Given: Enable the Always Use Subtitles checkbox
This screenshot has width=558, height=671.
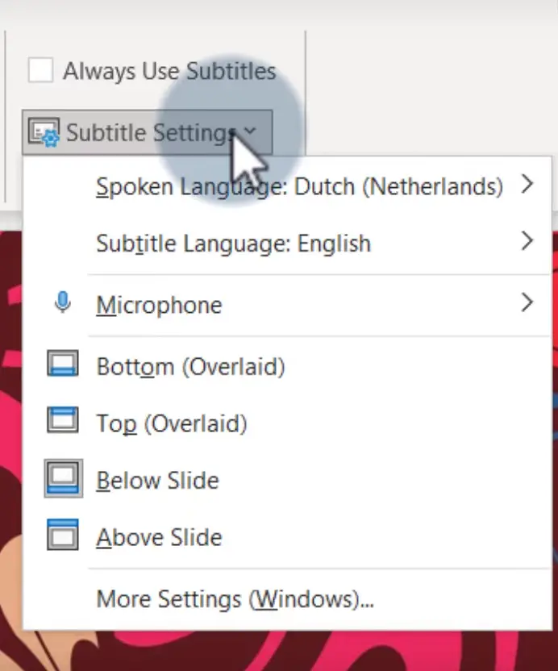Looking at the screenshot, I should pyautogui.click(x=40, y=70).
